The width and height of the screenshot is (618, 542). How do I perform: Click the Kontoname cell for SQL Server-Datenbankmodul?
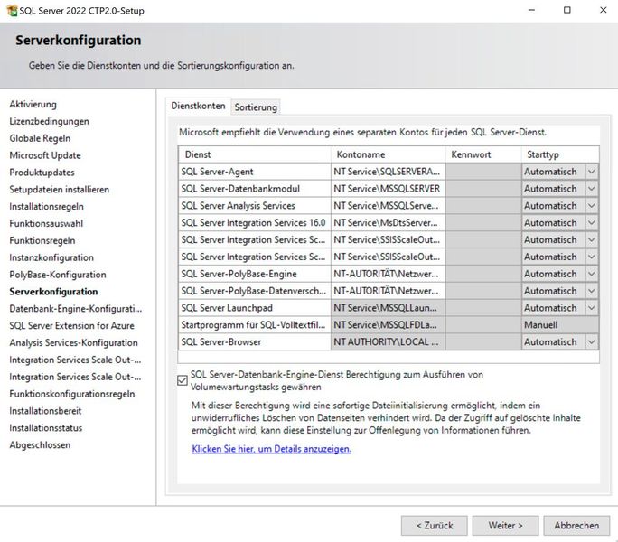tap(389, 189)
